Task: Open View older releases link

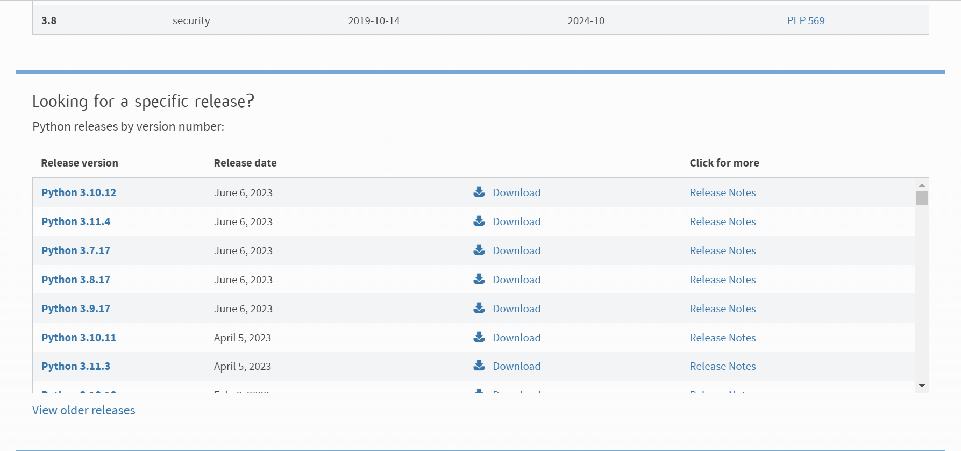Action: [x=83, y=410]
